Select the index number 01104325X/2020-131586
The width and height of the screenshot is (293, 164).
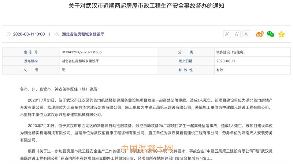point(81,52)
